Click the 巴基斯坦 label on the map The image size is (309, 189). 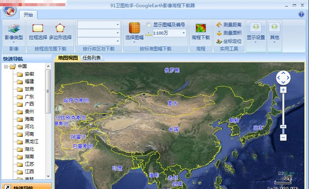pyautogui.click(x=83, y=146)
